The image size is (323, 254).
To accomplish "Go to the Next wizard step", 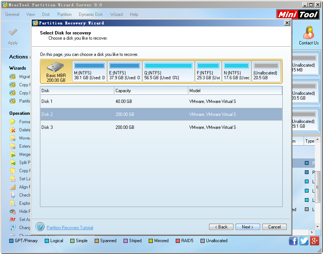I will pyautogui.click(x=248, y=227).
